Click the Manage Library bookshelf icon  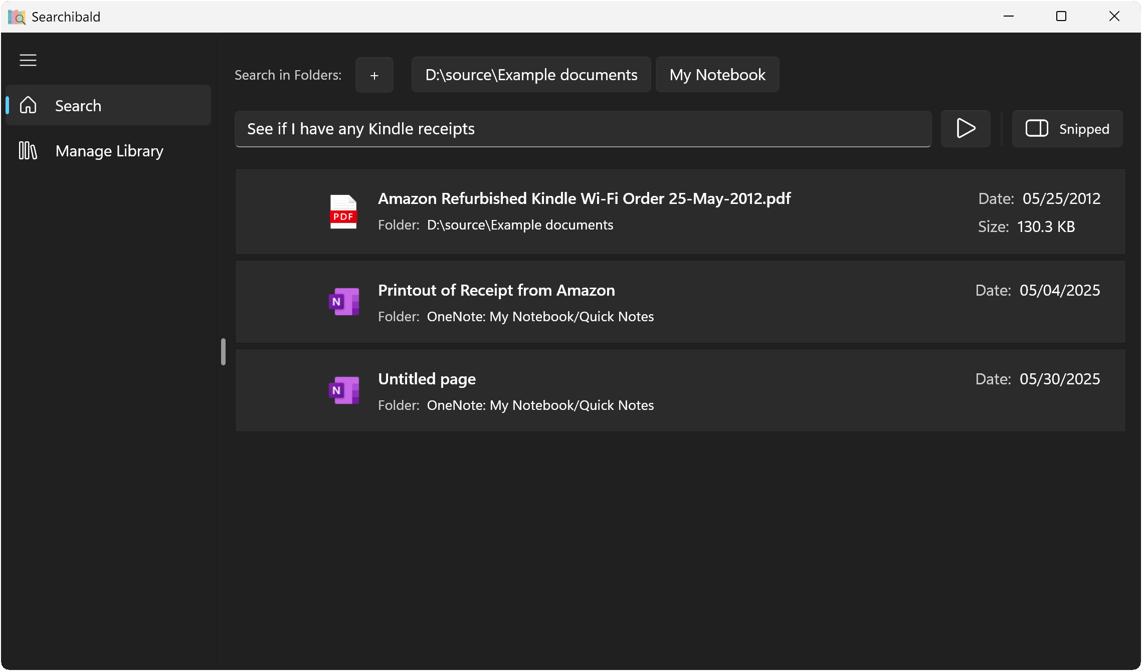(27, 150)
